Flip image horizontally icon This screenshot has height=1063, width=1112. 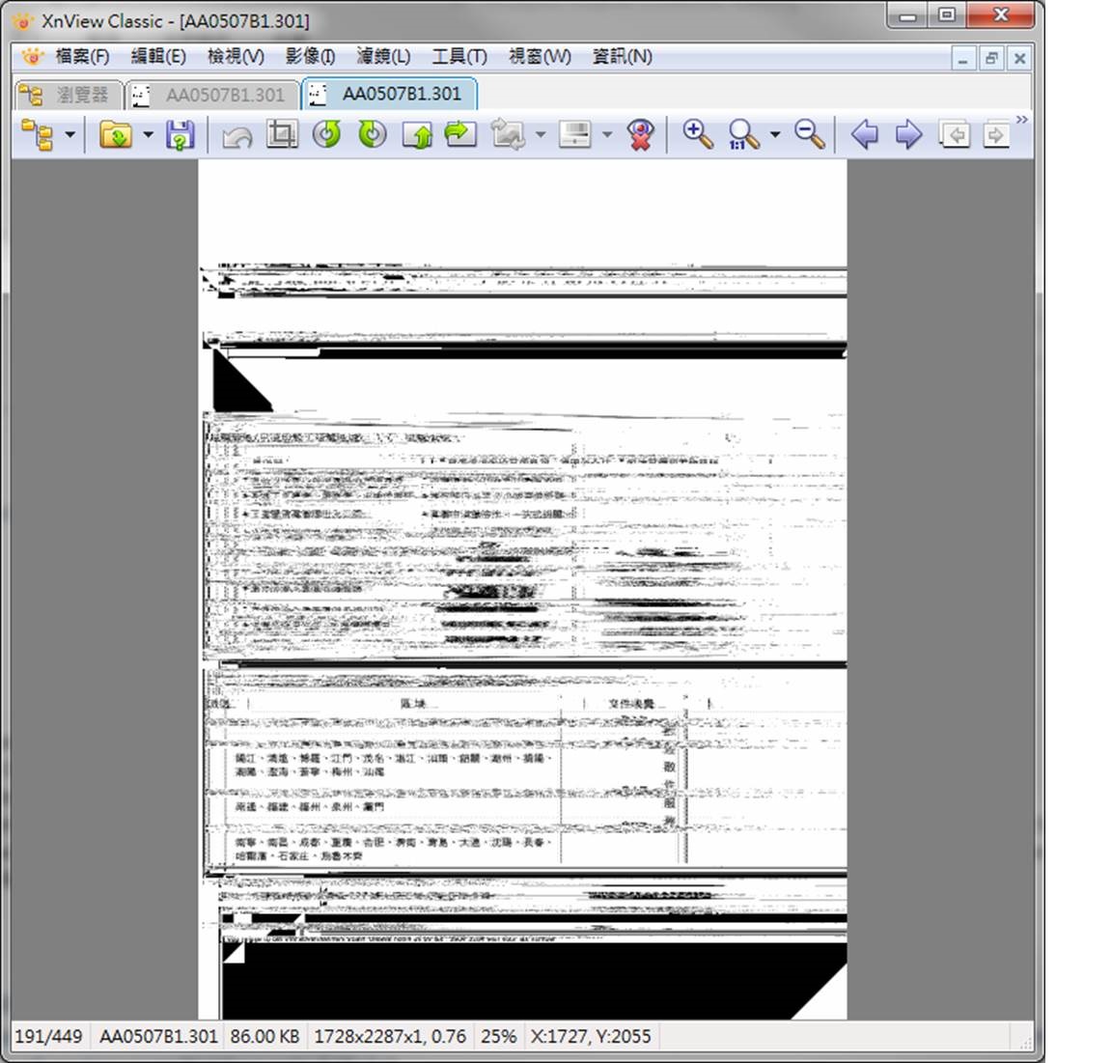click(461, 134)
